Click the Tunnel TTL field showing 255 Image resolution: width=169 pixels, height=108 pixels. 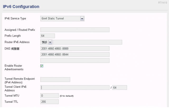click(x=50, y=102)
